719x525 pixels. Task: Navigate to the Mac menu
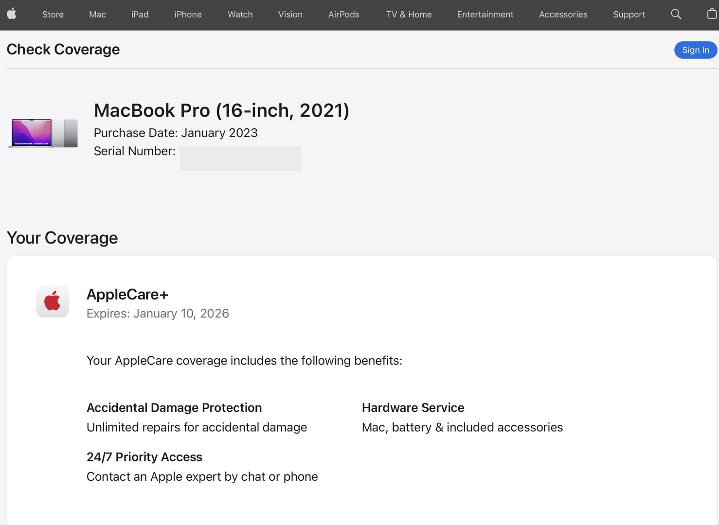97,15
